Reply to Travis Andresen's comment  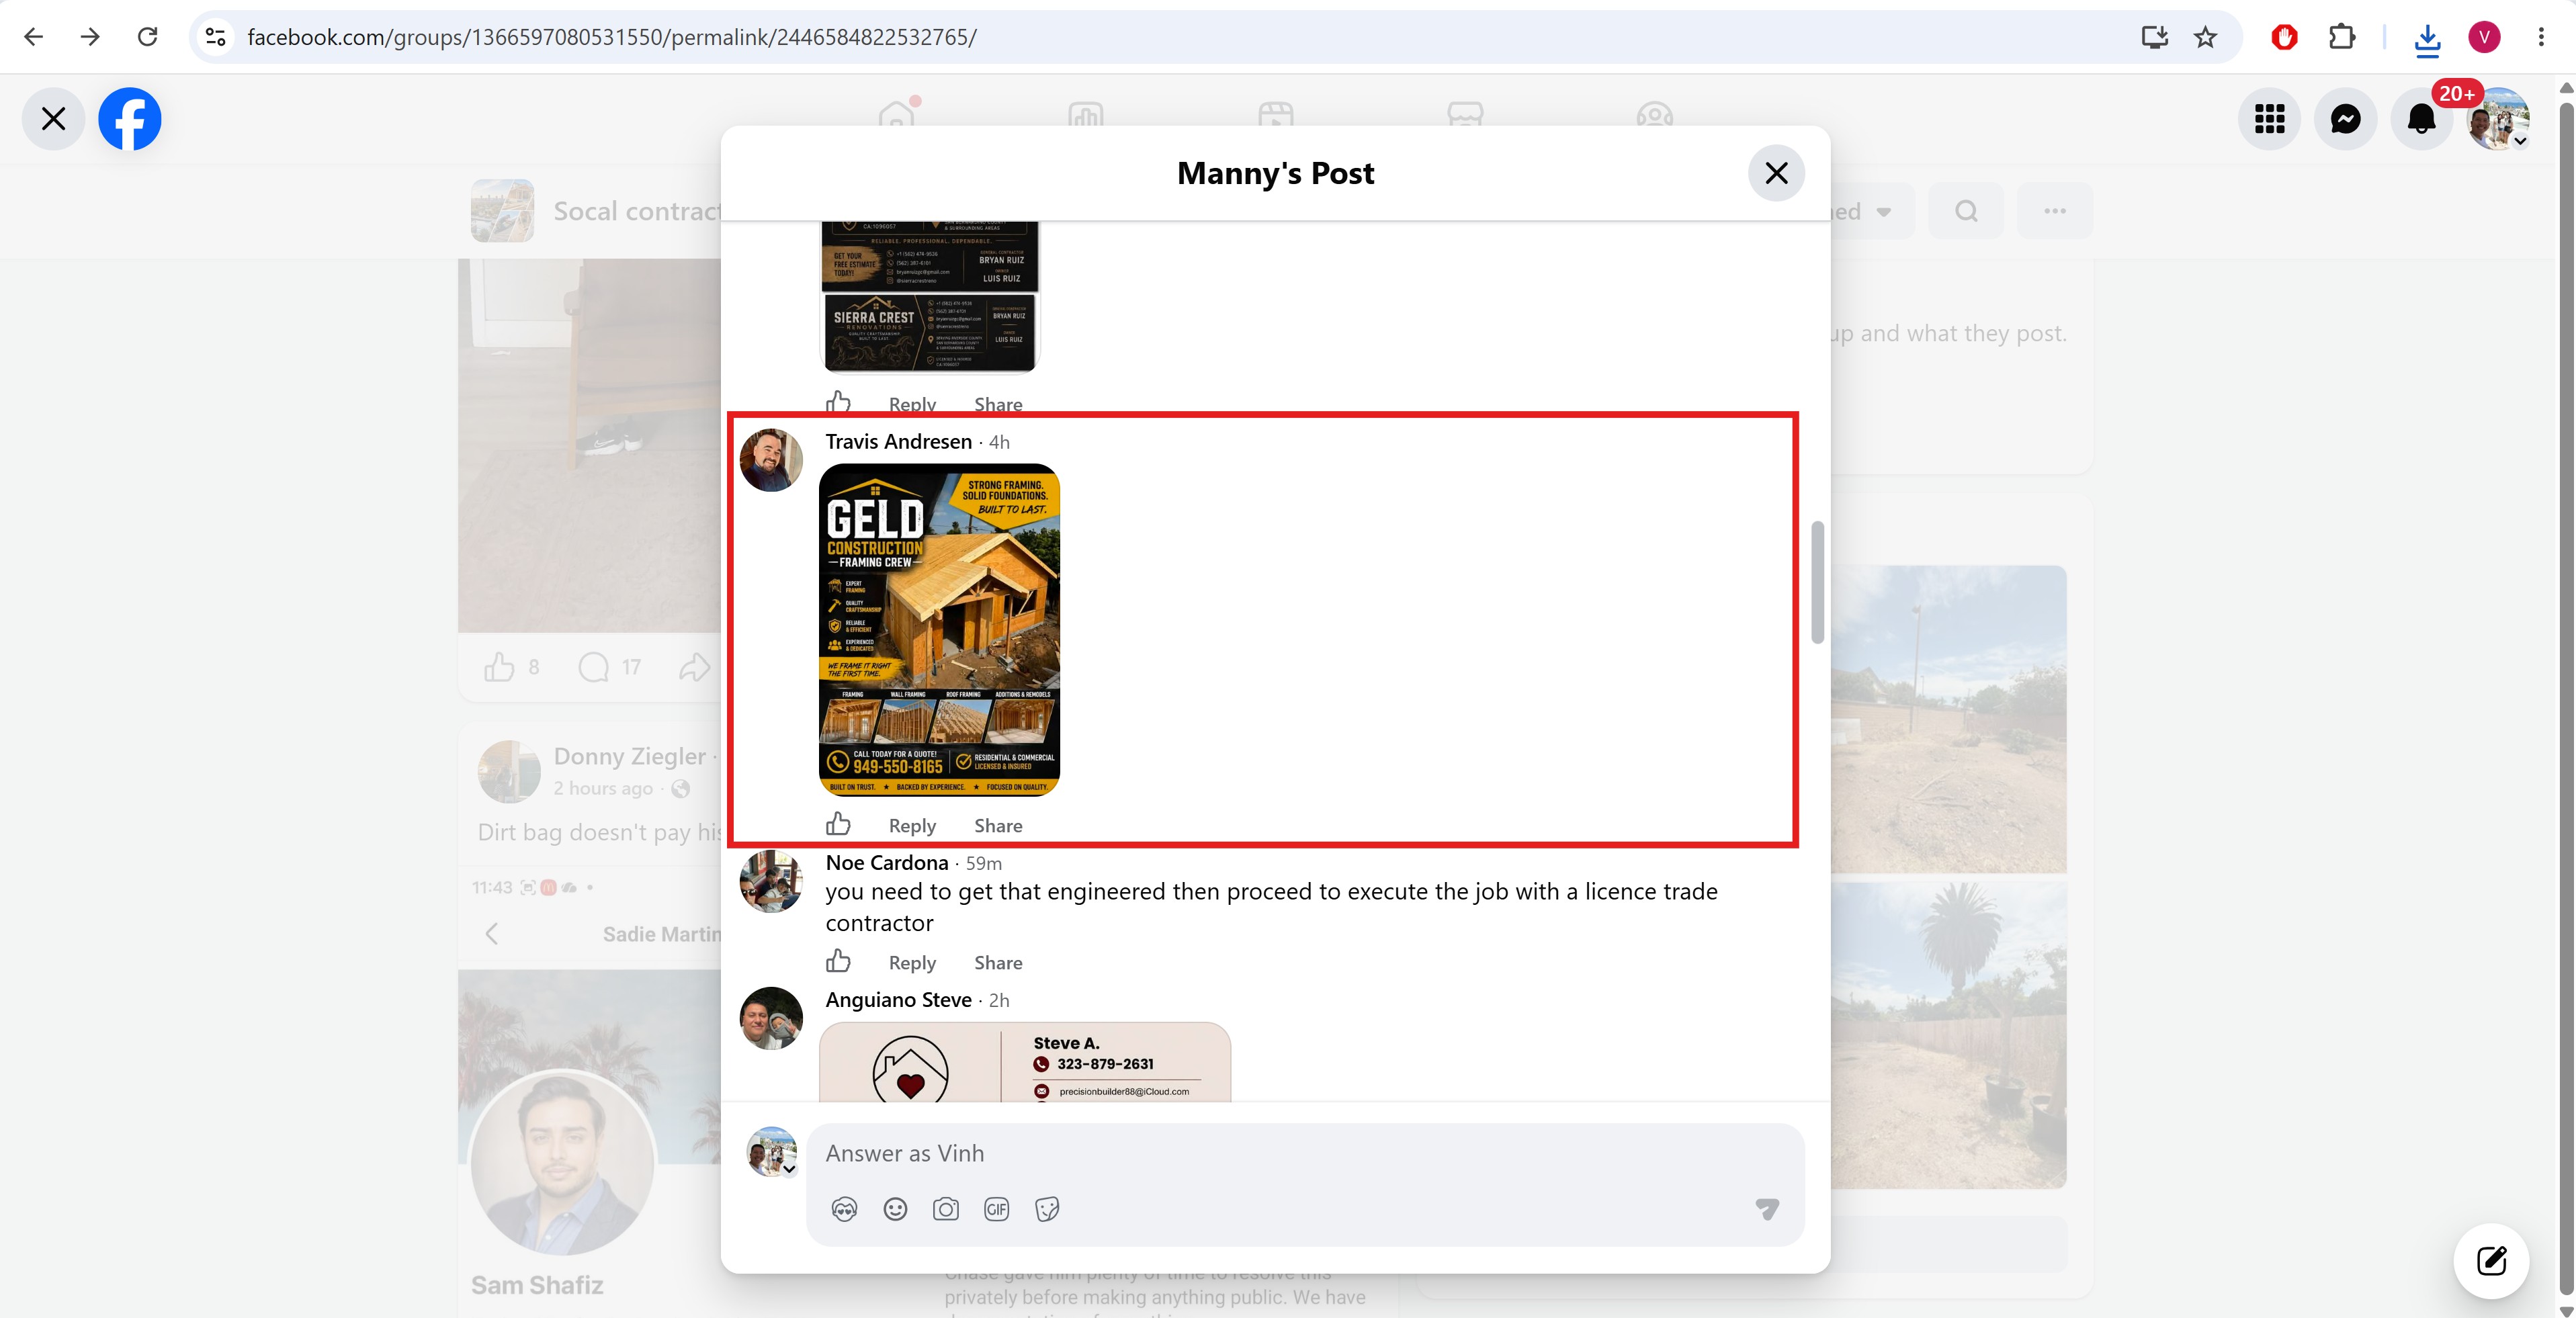[x=912, y=826]
